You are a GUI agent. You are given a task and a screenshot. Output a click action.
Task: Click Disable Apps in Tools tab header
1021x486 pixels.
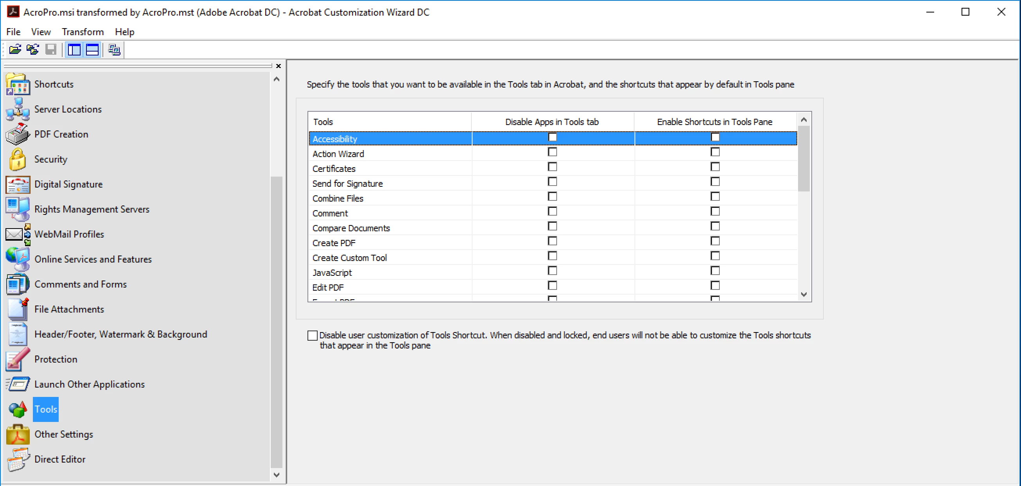(552, 122)
